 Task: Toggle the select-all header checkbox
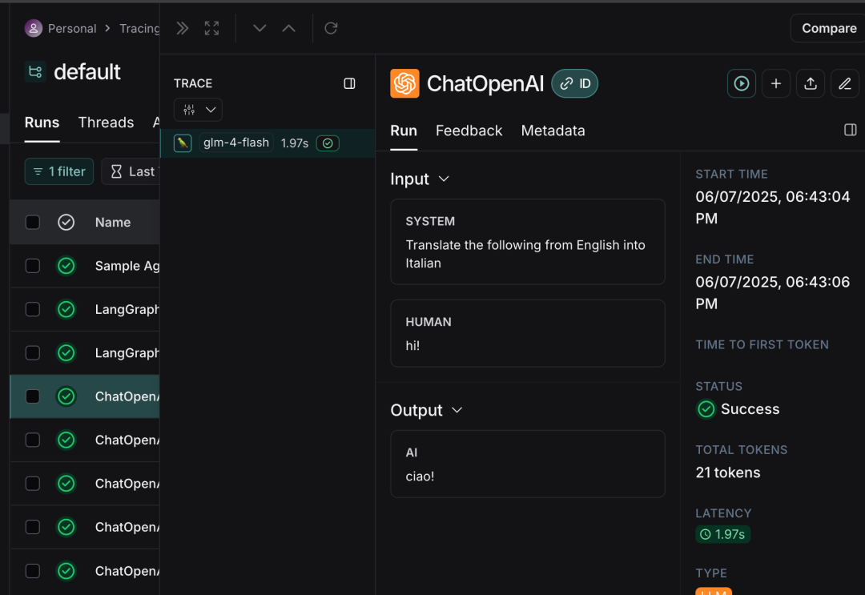click(33, 222)
